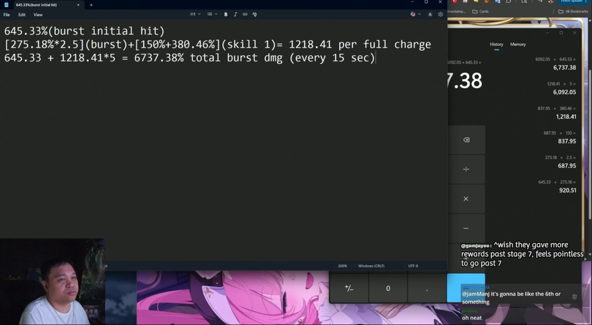Click the Calculator 0 key
Image resolution: width=592 pixels, height=325 pixels.
pos(388,288)
